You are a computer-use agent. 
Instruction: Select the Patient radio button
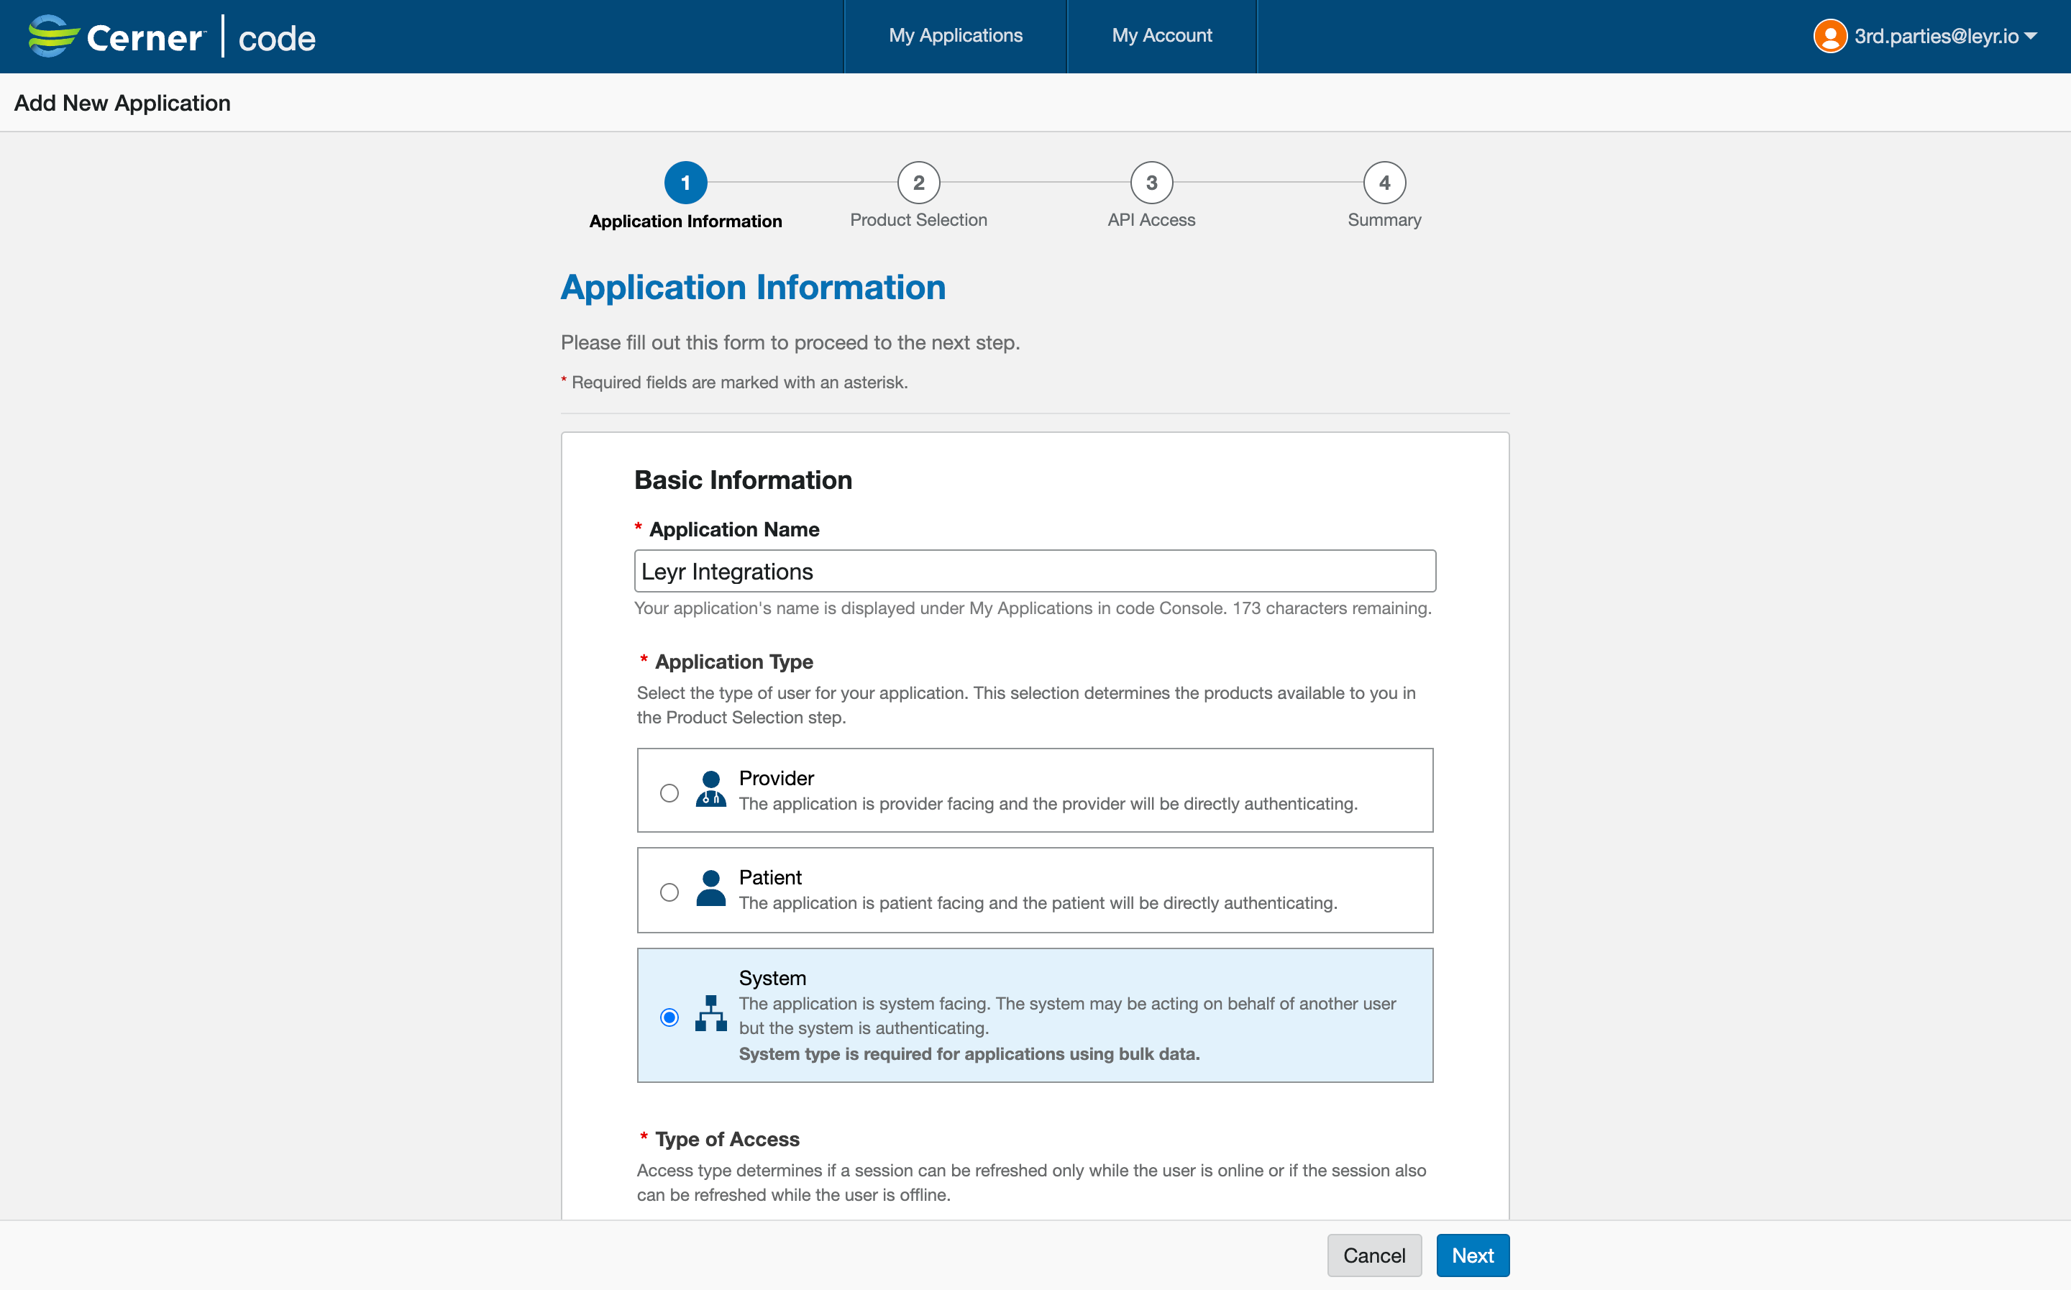tap(669, 892)
